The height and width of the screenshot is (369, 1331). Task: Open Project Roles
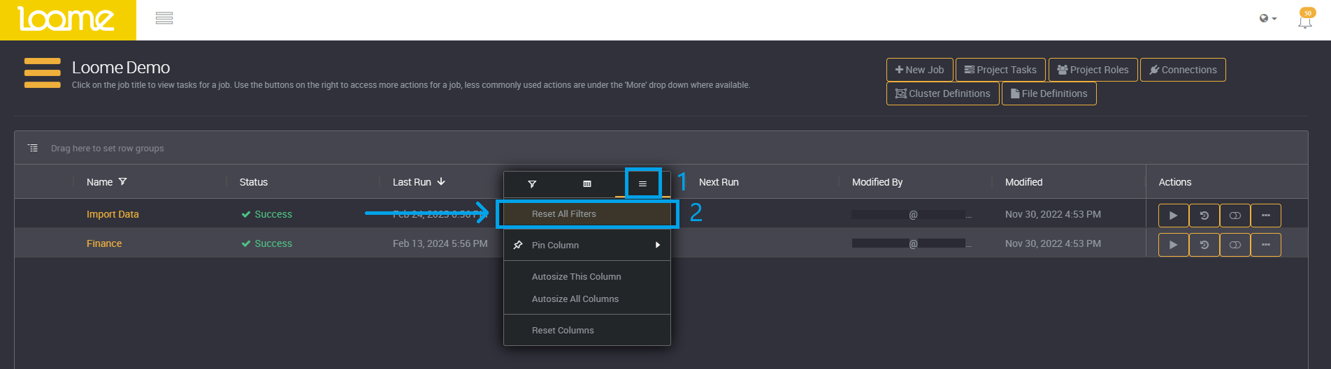(x=1093, y=70)
